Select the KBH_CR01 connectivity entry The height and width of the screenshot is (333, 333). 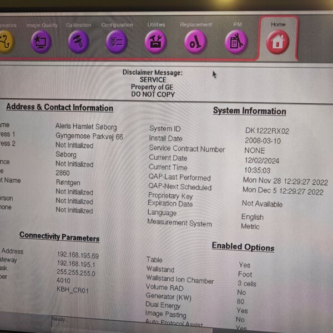tap(72, 290)
